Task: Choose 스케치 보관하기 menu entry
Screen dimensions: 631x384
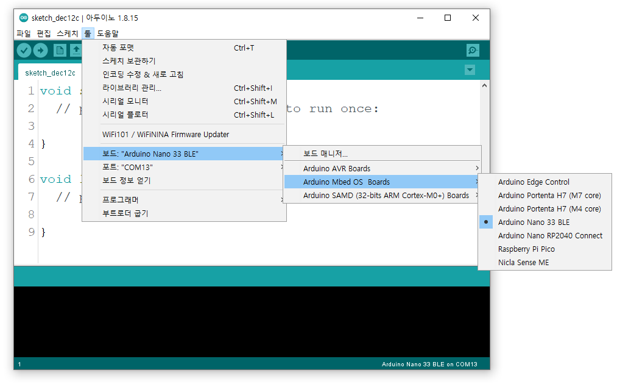Action: coord(185,61)
